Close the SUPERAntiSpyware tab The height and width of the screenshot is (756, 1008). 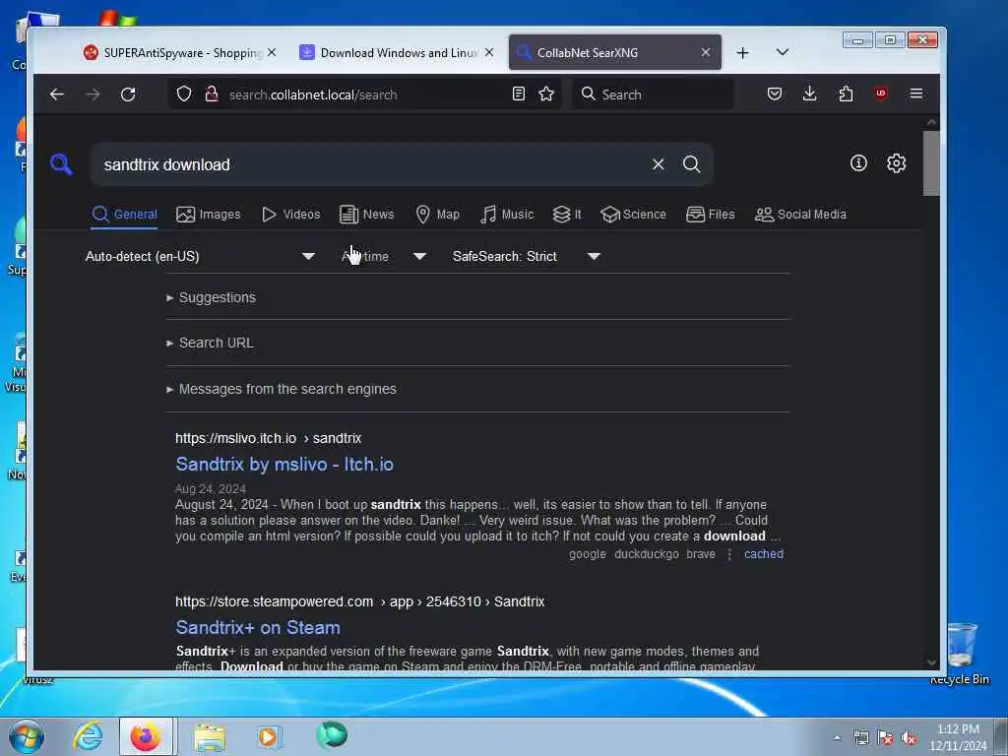(272, 53)
